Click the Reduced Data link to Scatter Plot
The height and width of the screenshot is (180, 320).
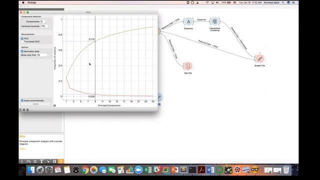pos(208,44)
